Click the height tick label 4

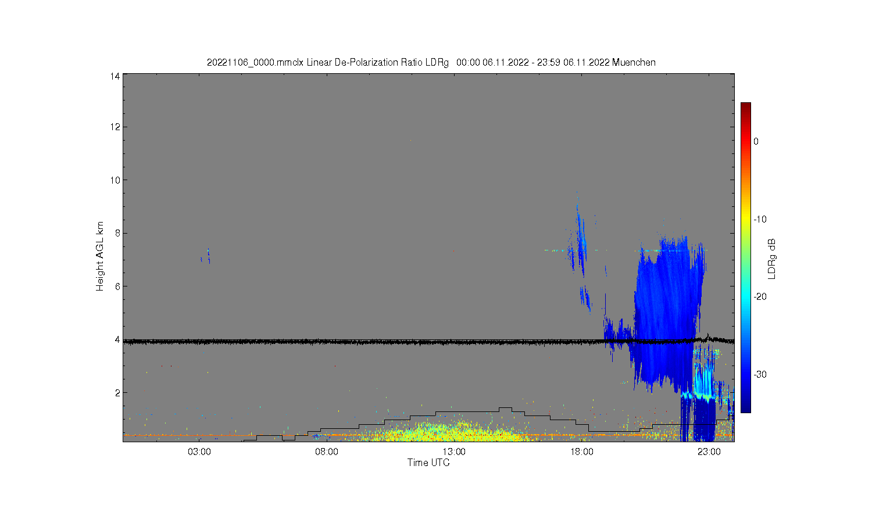pyautogui.click(x=117, y=339)
